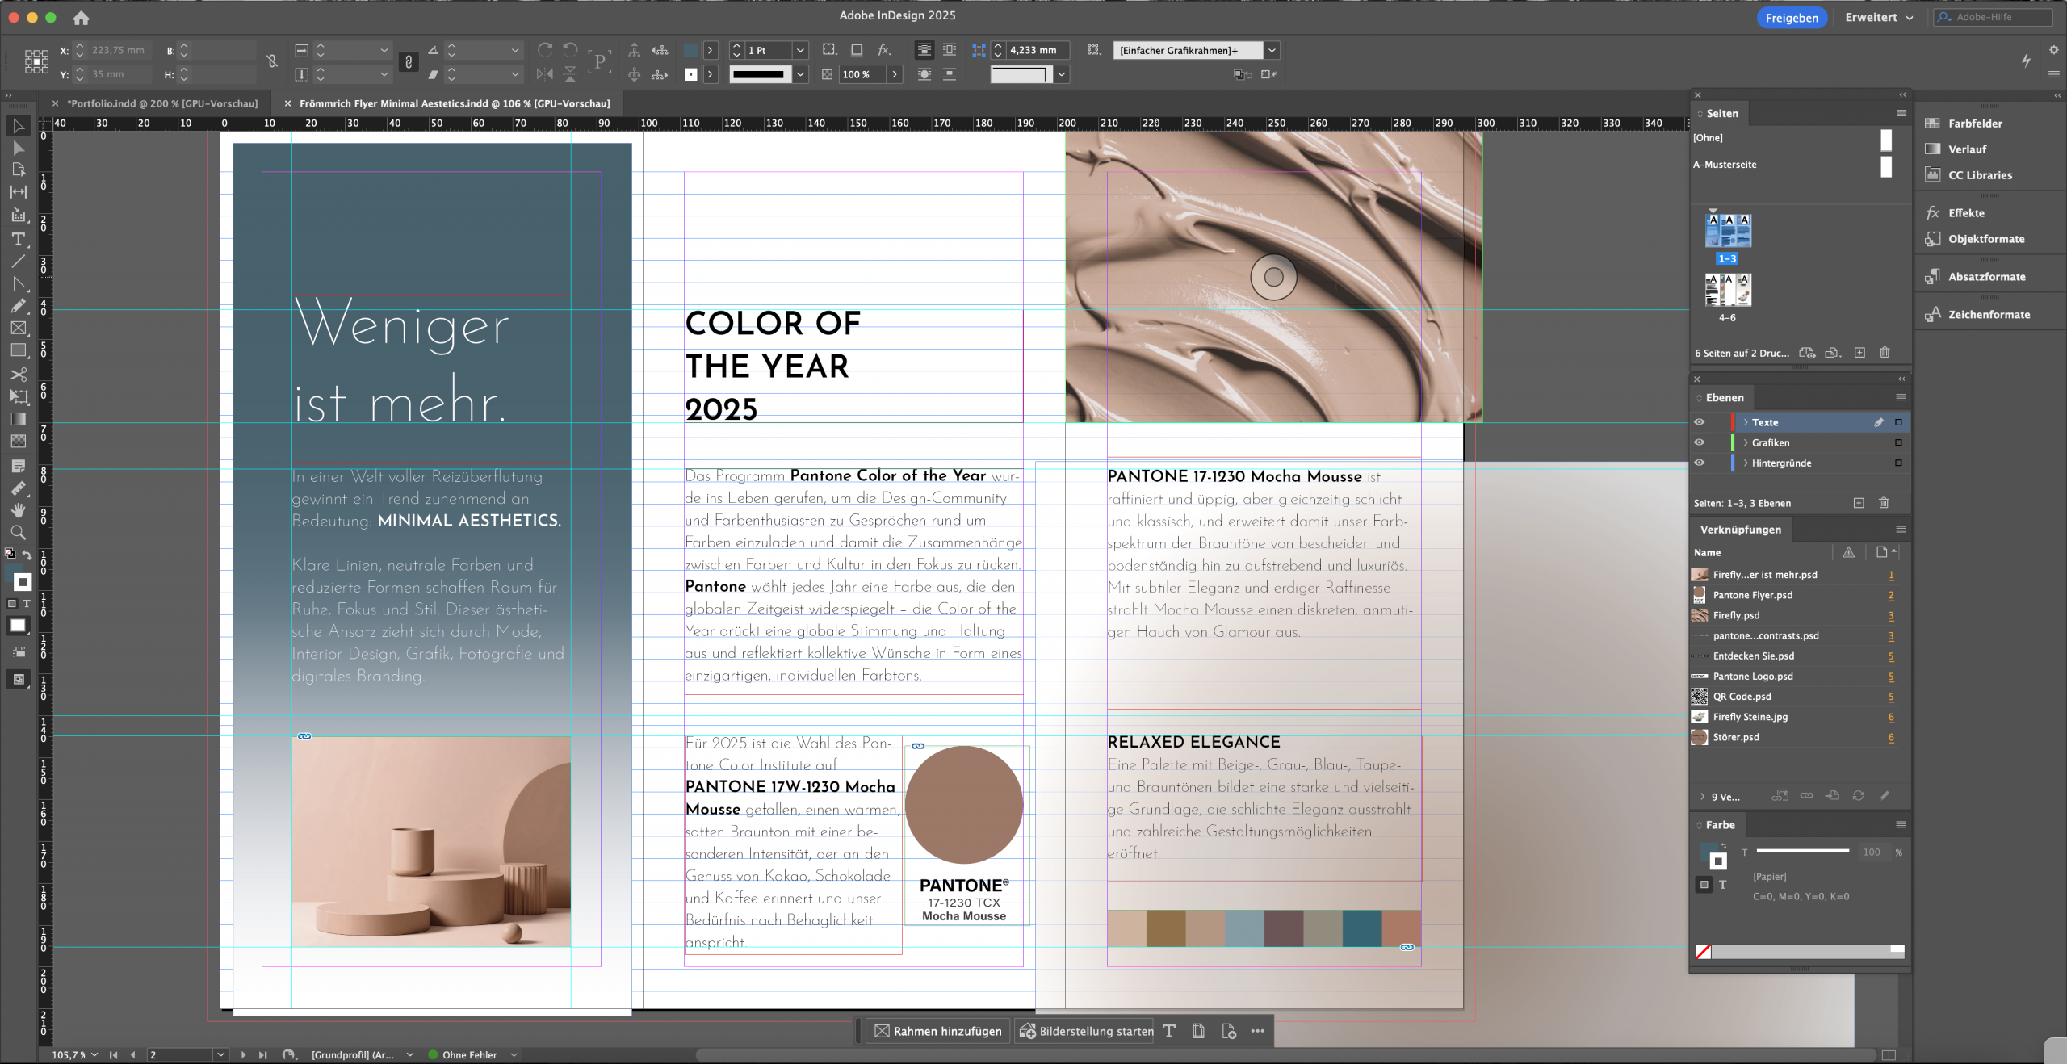Select the Hand tool
Screen dimensions: 2067x1064
18,510
